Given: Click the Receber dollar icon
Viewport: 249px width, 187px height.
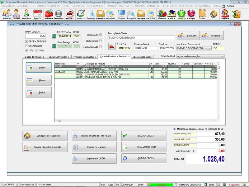Looking at the screenshot, I should click(x=181, y=14).
